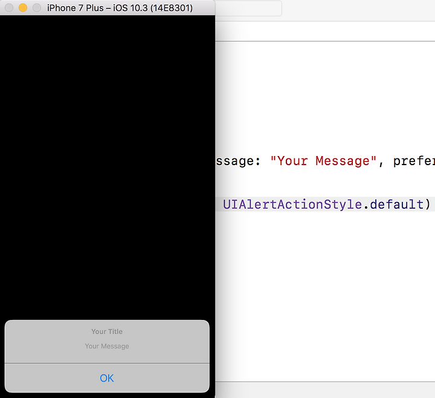Image resolution: width=435 pixels, height=398 pixels.
Task: Click the iPhone 7 Plus – iOS 10.3 title
Action: point(120,8)
